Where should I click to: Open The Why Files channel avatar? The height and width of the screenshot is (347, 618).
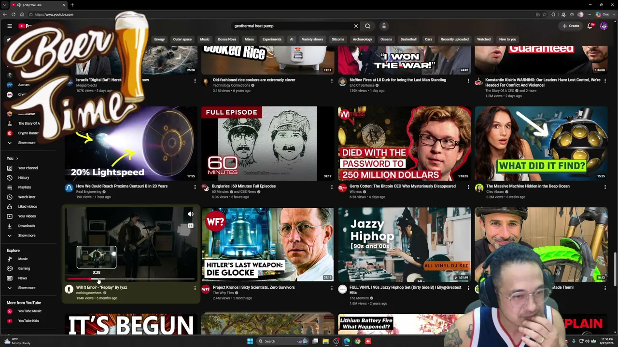[206, 289]
